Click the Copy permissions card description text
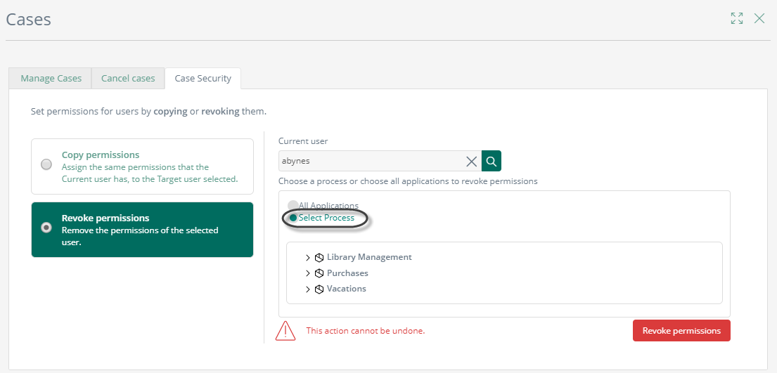Viewport: 777px width, 373px height. click(x=150, y=174)
